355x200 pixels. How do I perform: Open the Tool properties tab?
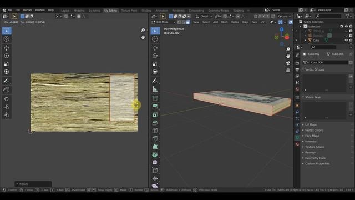coord(297,55)
